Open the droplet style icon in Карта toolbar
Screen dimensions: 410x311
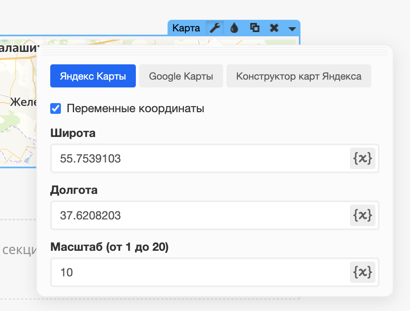(234, 28)
